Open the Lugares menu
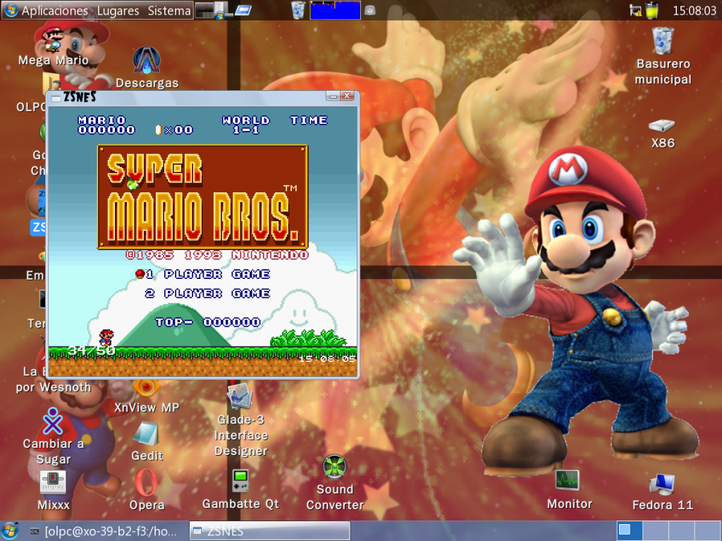The width and height of the screenshot is (722, 541). click(x=118, y=11)
